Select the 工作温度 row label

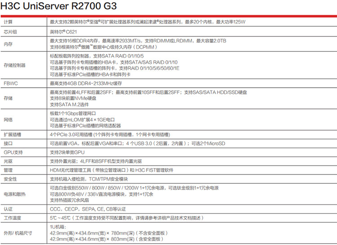(12, 218)
